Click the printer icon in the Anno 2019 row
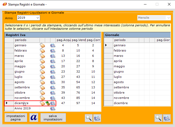The height and width of the screenshot is (127, 175). tap(53, 108)
